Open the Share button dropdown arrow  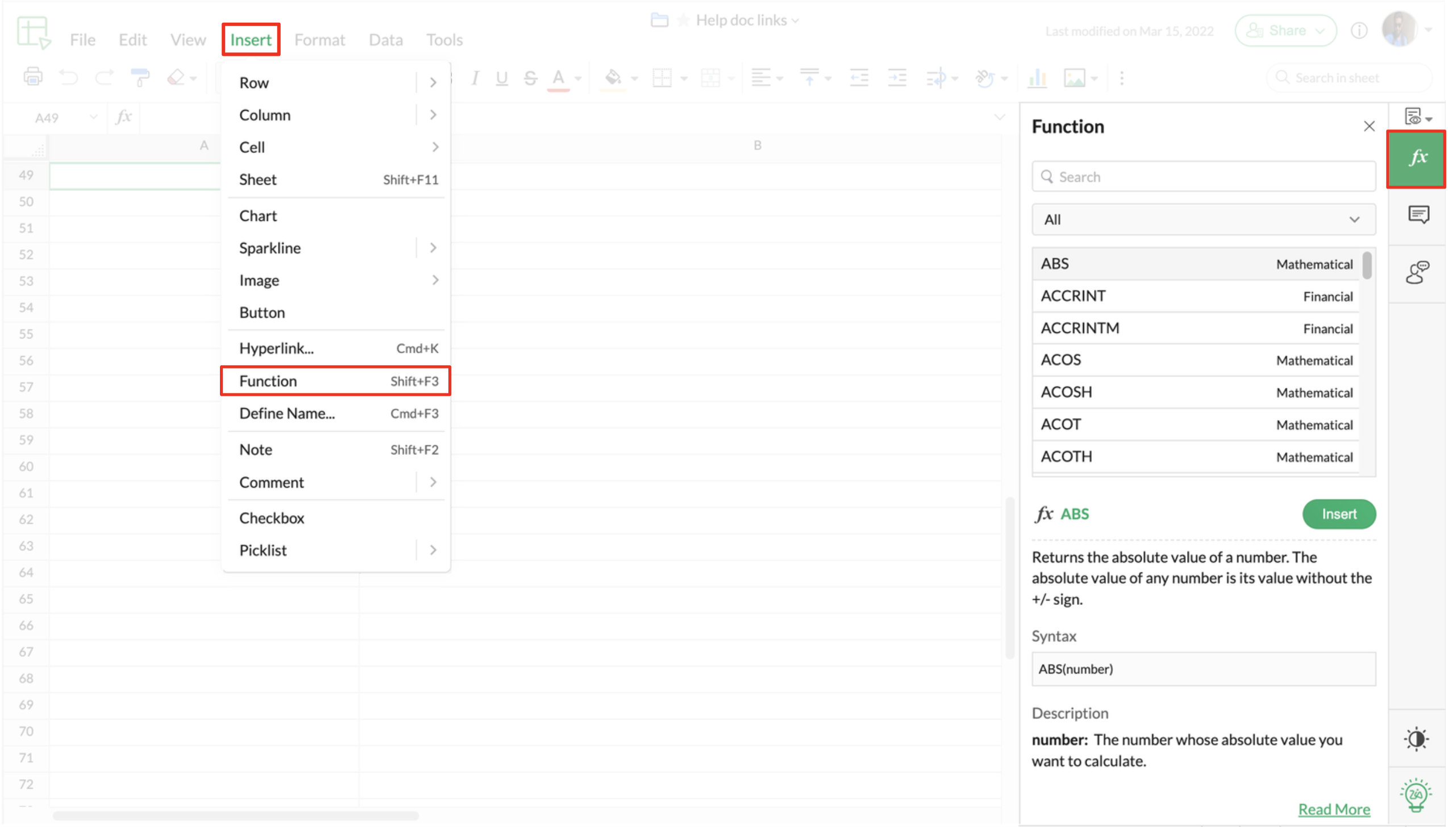[x=1321, y=31]
